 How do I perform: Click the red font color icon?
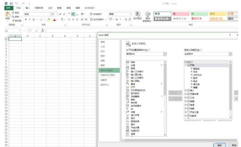[55, 19]
